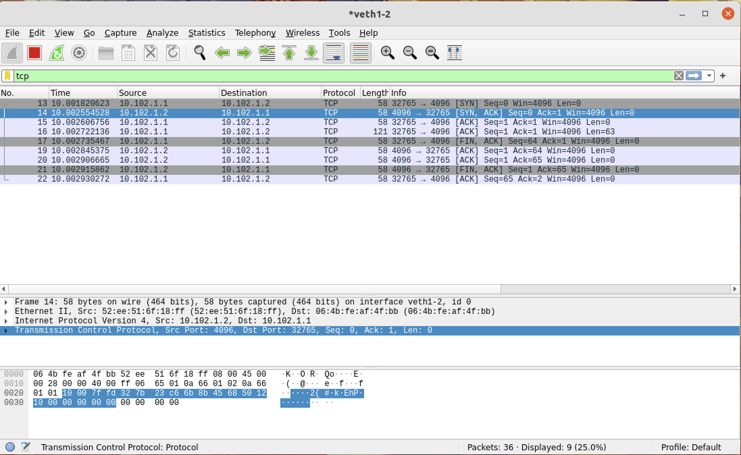Open the Statistics menu
741x455 pixels.
pos(207,33)
